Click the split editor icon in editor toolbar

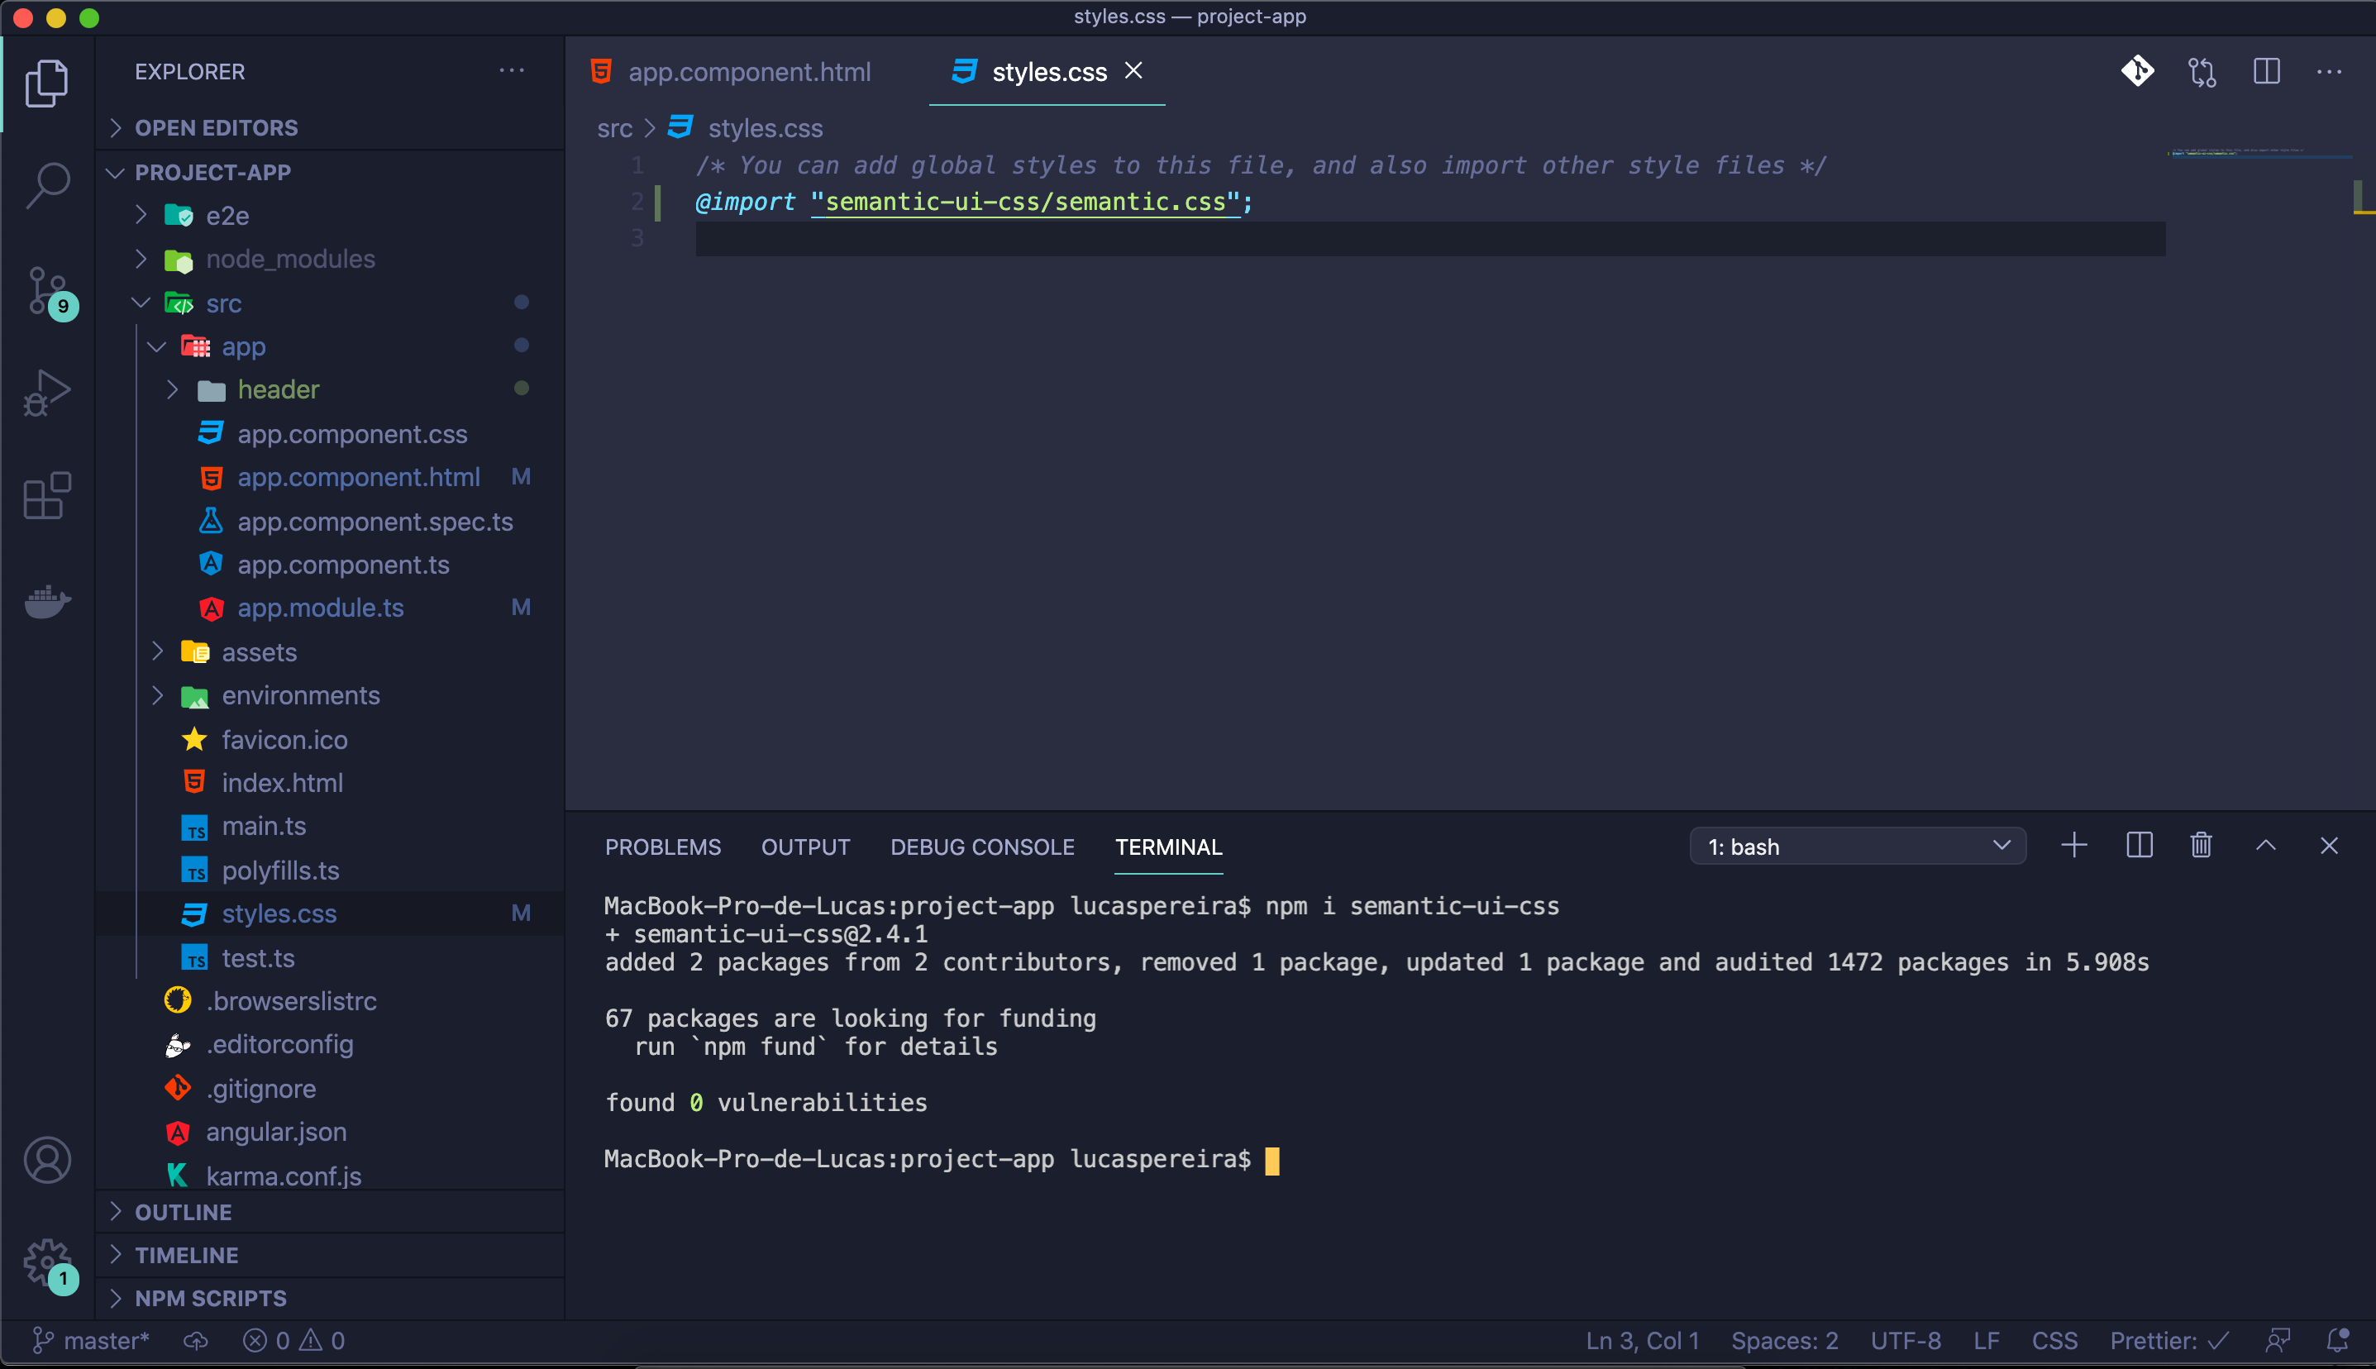tap(2266, 71)
